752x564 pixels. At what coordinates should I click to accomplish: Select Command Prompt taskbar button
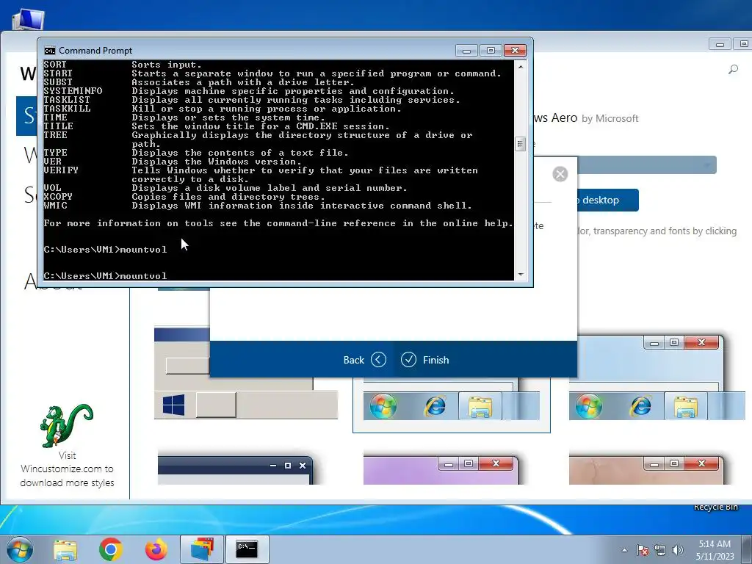(x=247, y=549)
